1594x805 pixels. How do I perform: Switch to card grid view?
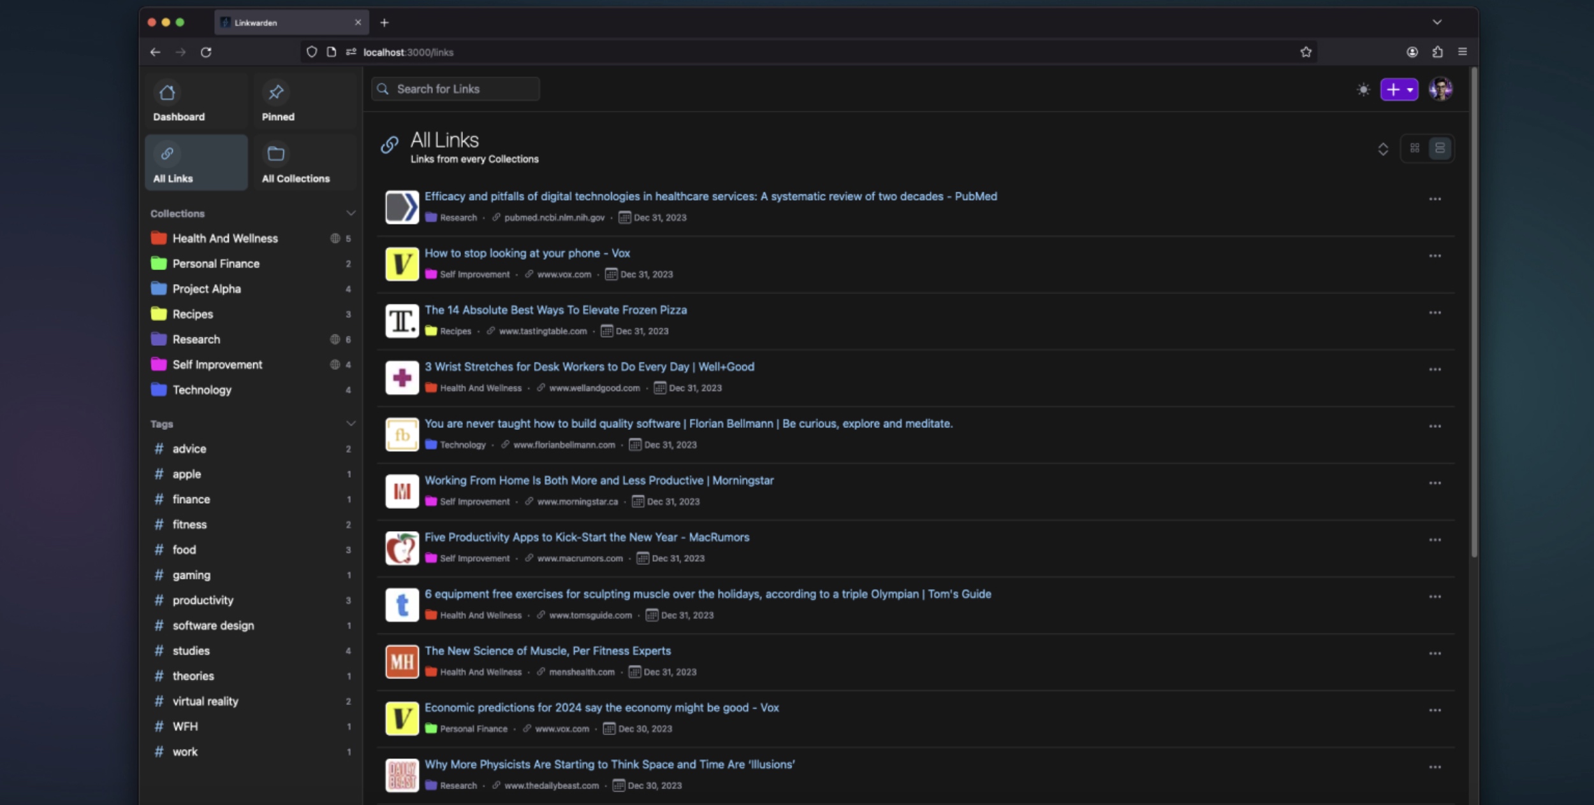point(1415,148)
